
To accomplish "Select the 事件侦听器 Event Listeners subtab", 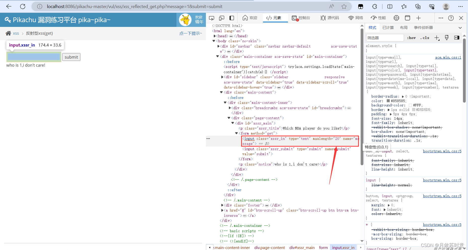I will pyautogui.click(x=423, y=28).
